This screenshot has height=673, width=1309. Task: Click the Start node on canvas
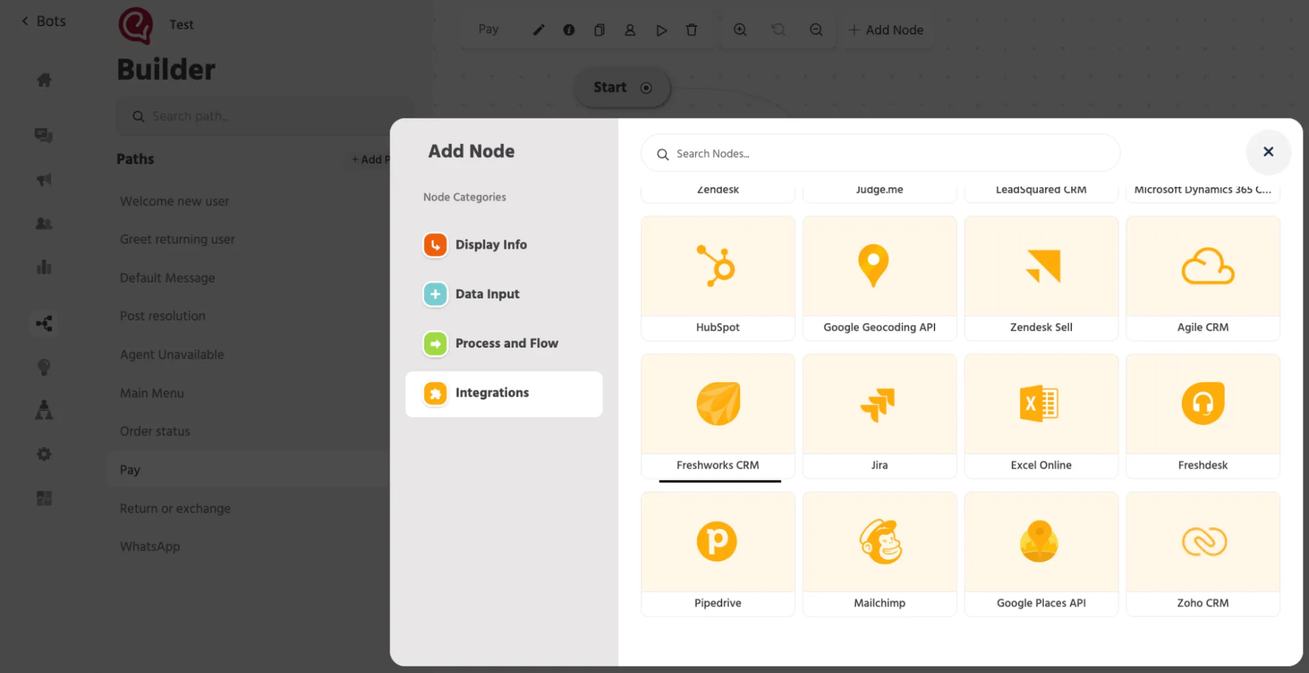coord(622,88)
